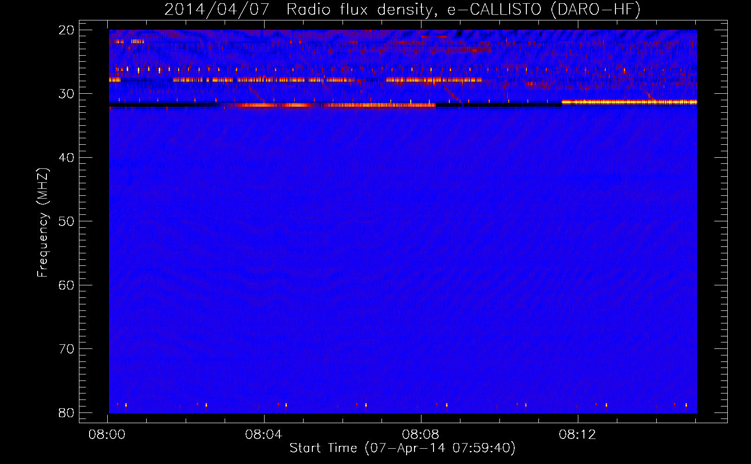
Task: Click the 60 MHz frequency tick label
Action: (x=66, y=285)
